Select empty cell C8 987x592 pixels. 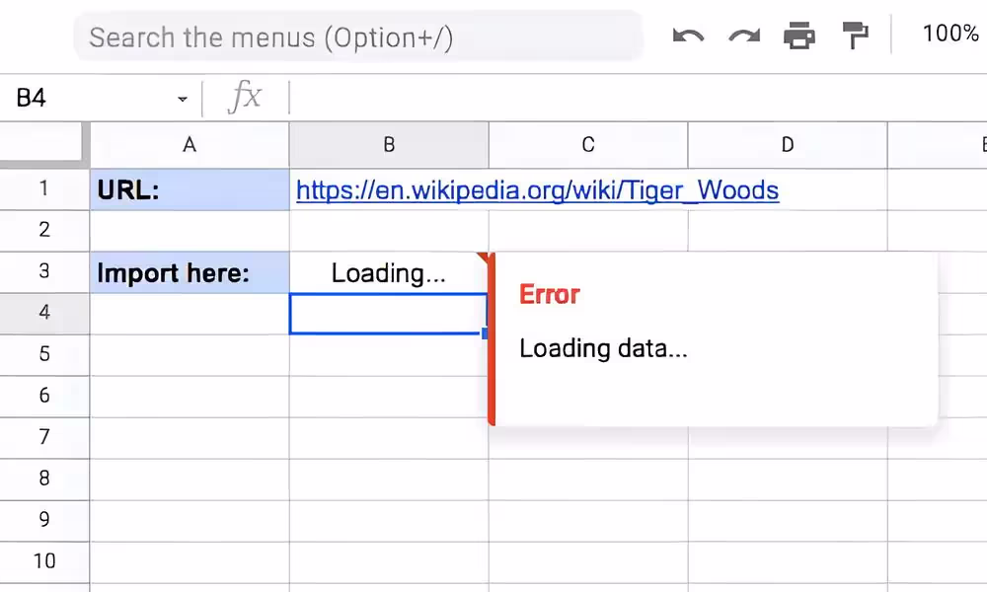[588, 479]
